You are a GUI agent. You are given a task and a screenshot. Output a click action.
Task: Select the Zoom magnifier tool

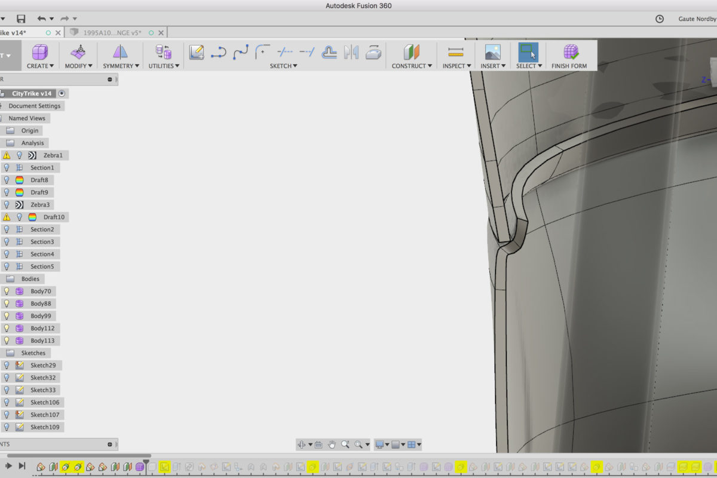[x=345, y=445]
